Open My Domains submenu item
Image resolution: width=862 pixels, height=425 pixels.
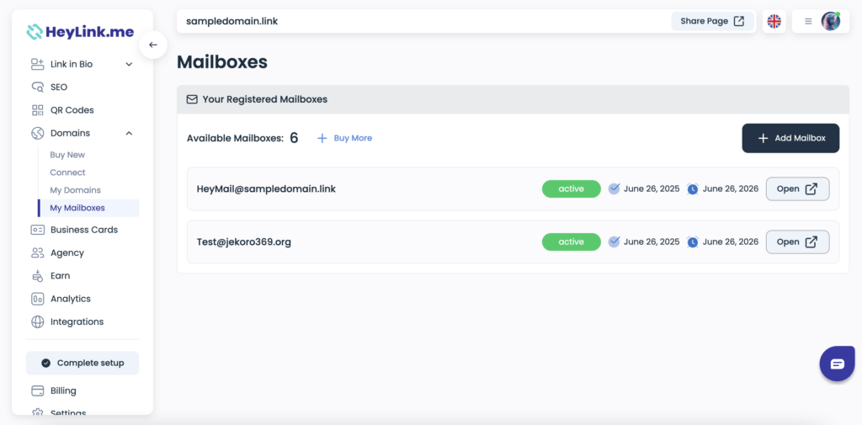[x=75, y=190]
